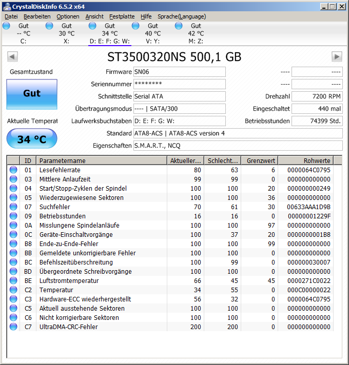
Task: Select the raw value 0000064C0795 for Lesefehlerrate
Action: pyautogui.click(x=308, y=170)
